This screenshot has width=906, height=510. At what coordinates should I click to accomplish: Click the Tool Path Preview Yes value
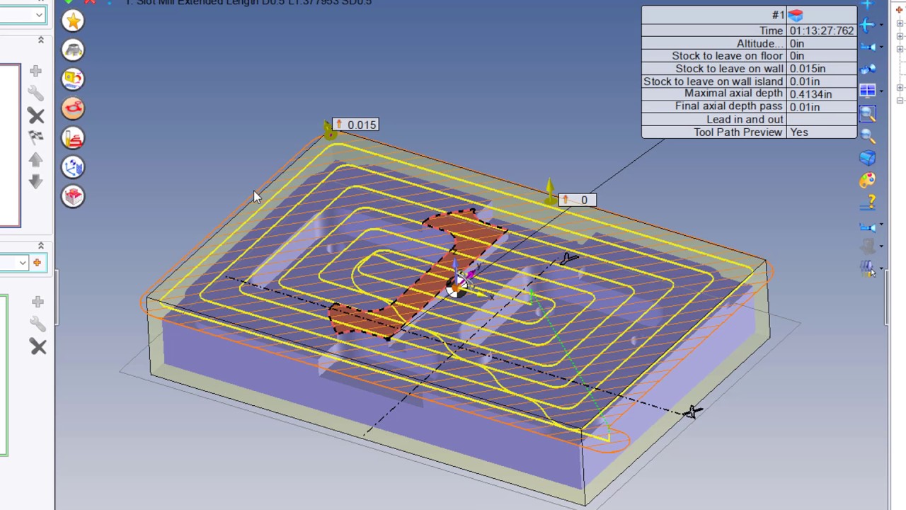point(821,132)
